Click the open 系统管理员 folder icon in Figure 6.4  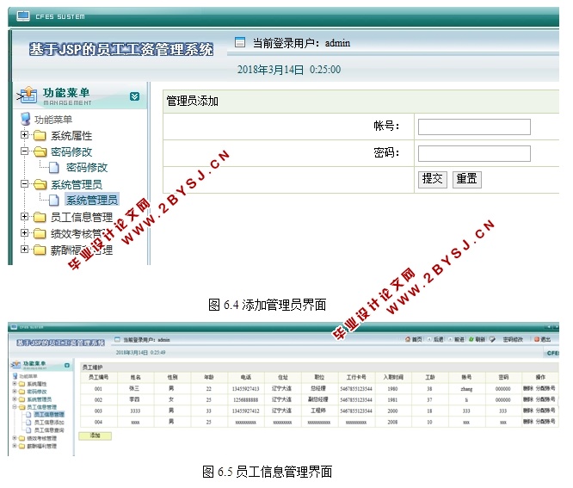(x=40, y=184)
